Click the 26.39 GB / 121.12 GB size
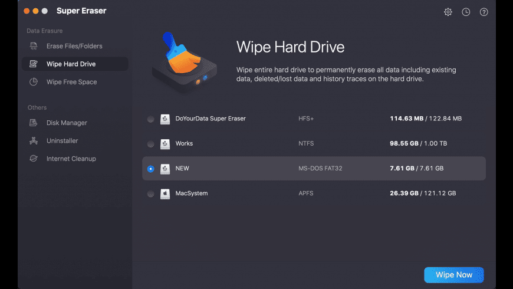Screen dimensions: 513x289 423,193
